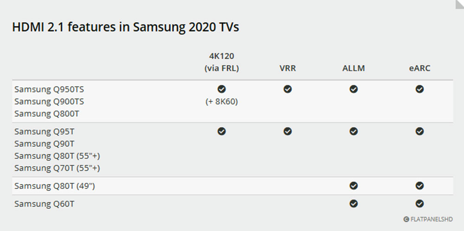Image resolution: width=464 pixels, height=231 pixels.
Task: Click the 4K120 checkmark for Q950TS row
Action: click(222, 89)
